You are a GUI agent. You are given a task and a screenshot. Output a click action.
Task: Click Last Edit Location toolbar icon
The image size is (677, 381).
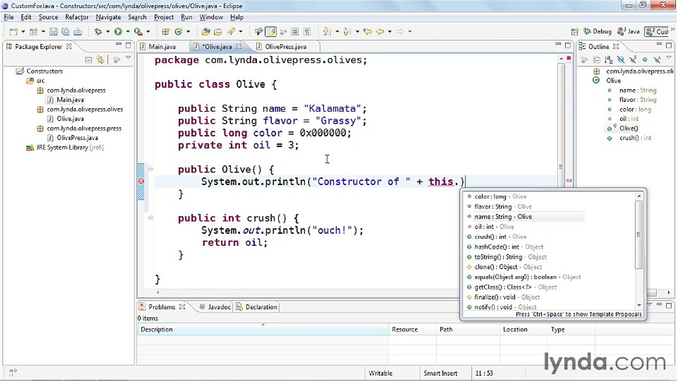click(367, 32)
